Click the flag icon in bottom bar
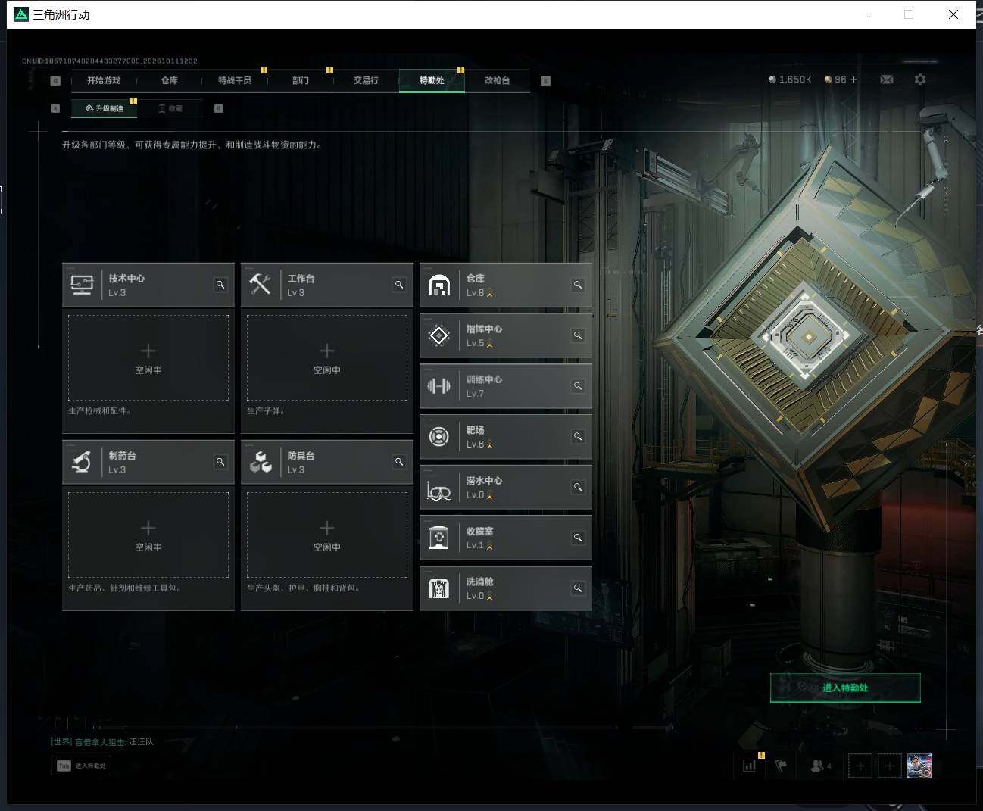 pyautogui.click(x=781, y=766)
